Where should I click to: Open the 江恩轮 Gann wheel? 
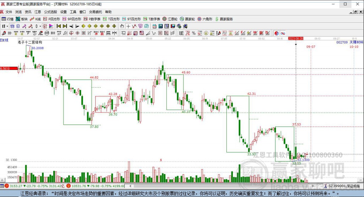click(170, 19)
